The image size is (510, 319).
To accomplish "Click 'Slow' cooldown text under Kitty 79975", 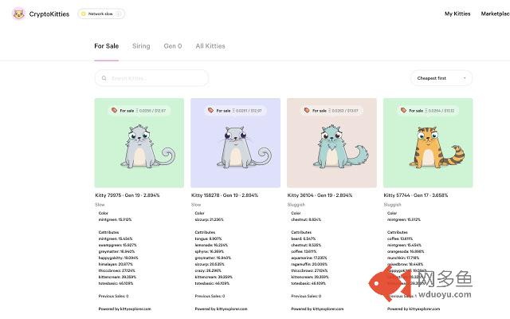I will 100,205.
